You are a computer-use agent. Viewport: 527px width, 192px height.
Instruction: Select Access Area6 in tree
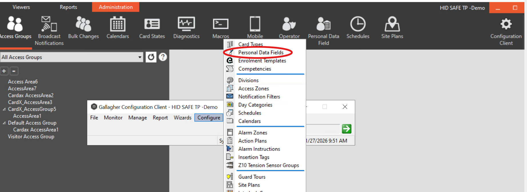(23, 82)
